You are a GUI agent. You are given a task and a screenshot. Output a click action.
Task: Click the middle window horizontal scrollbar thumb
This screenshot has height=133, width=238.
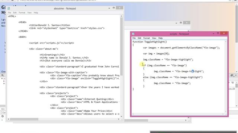(x=136, y=120)
